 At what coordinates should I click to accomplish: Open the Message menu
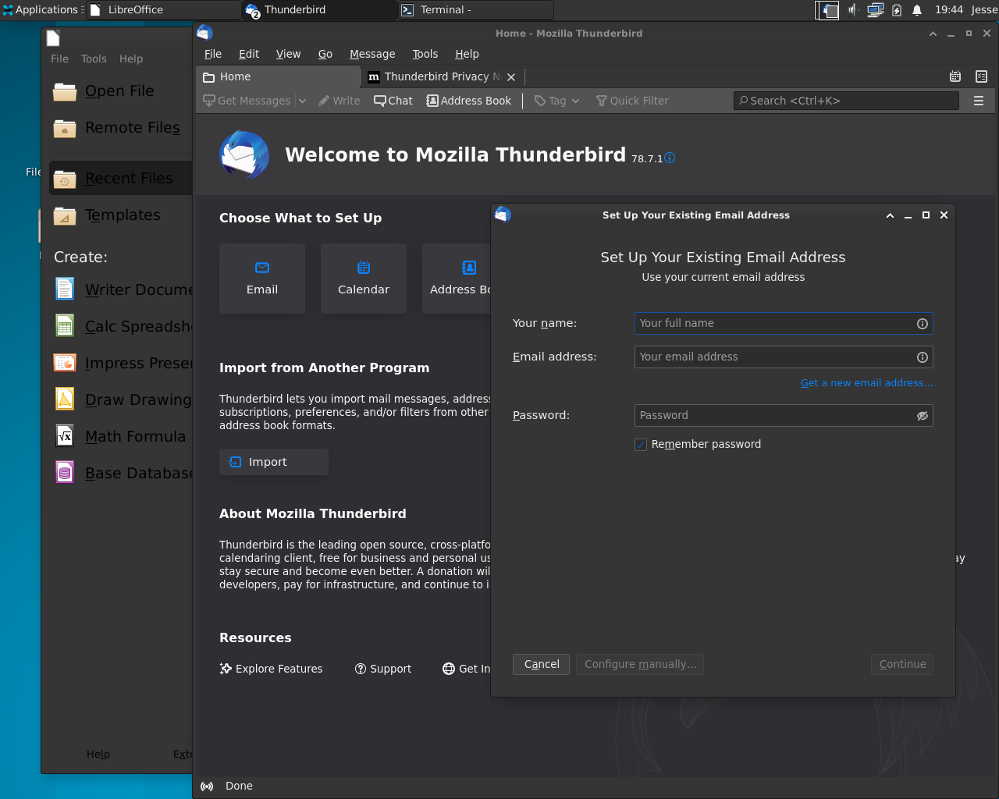[372, 54]
